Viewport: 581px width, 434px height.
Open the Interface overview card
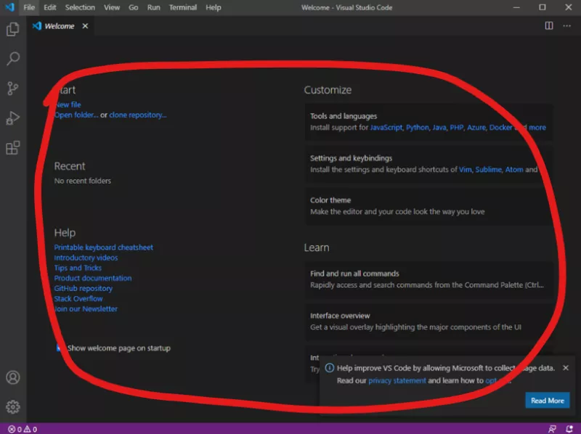[428, 322]
